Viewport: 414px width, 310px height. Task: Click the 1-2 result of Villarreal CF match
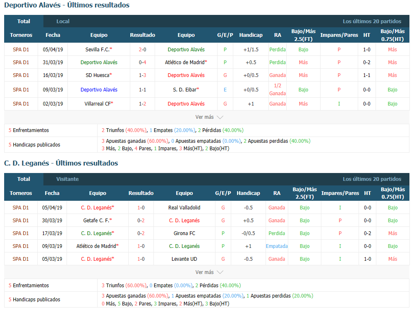coord(143,103)
